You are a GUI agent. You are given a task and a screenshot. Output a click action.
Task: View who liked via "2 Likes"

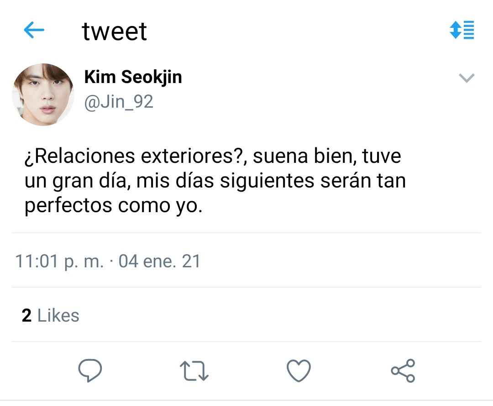[x=50, y=315]
